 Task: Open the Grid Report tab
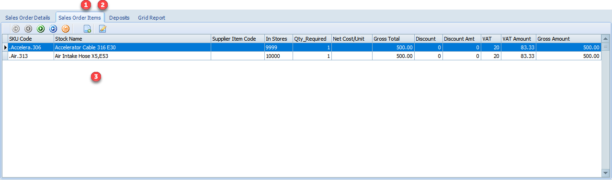click(x=152, y=18)
